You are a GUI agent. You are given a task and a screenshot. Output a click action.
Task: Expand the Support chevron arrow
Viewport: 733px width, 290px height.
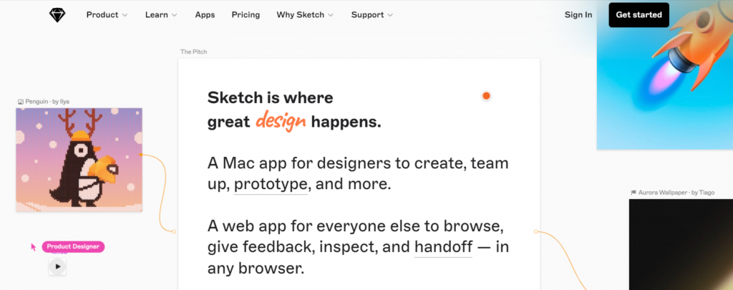pyautogui.click(x=390, y=16)
